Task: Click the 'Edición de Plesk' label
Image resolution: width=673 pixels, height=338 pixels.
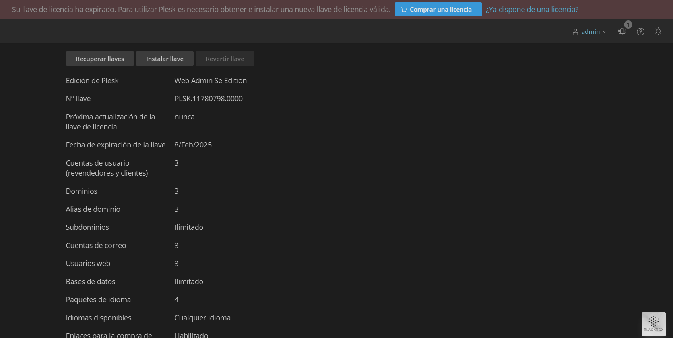Action: (x=92, y=80)
